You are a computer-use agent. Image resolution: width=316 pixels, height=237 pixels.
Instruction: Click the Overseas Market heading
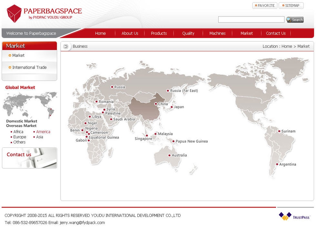[21, 126]
